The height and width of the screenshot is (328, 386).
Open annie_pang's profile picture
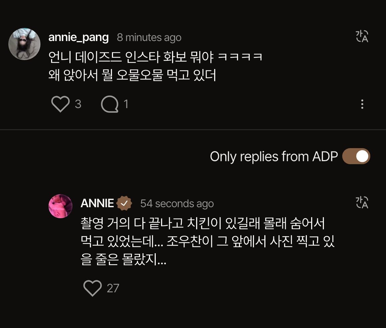click(24, 44)
